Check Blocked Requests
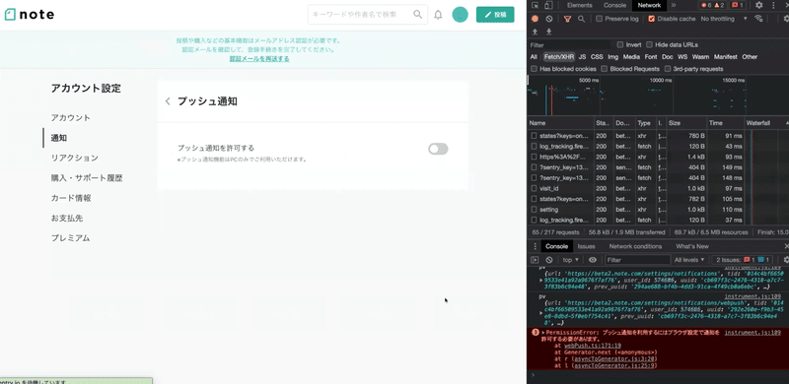This screenshot has width=789, height=384. point(604,69)
